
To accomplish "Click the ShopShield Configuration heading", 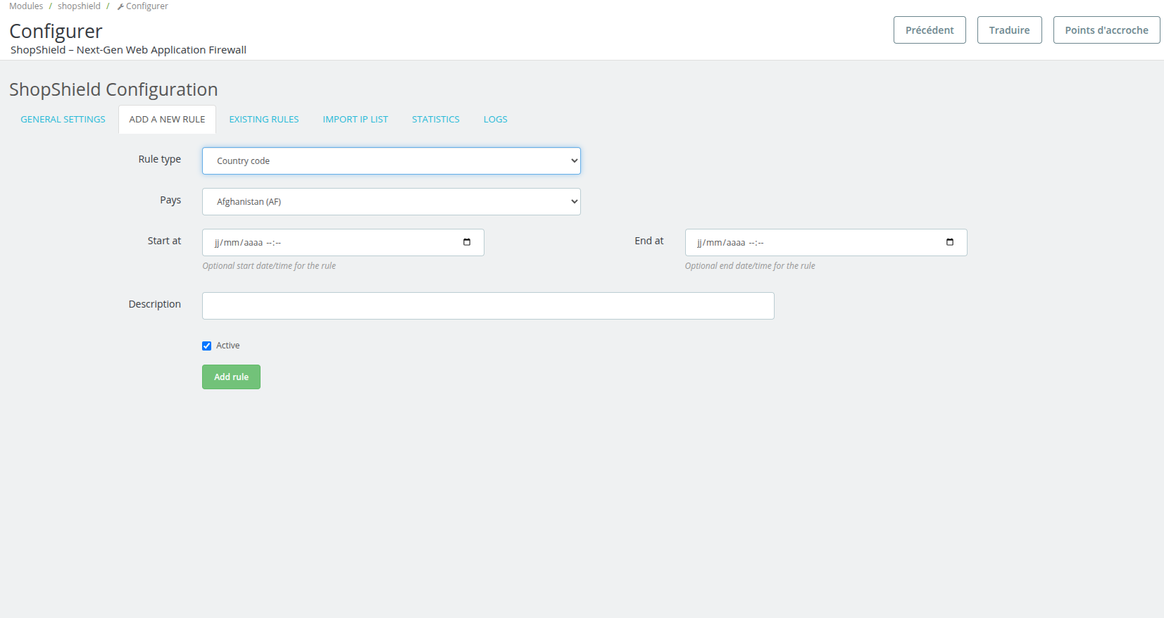I will [113, 89].
